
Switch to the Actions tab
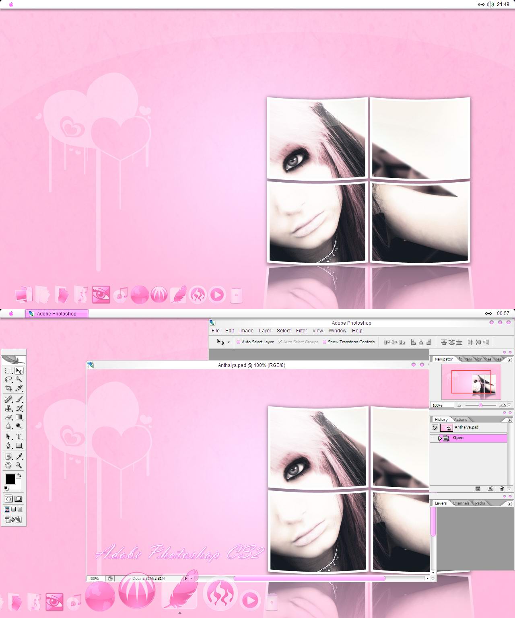(x=461, y=420)
